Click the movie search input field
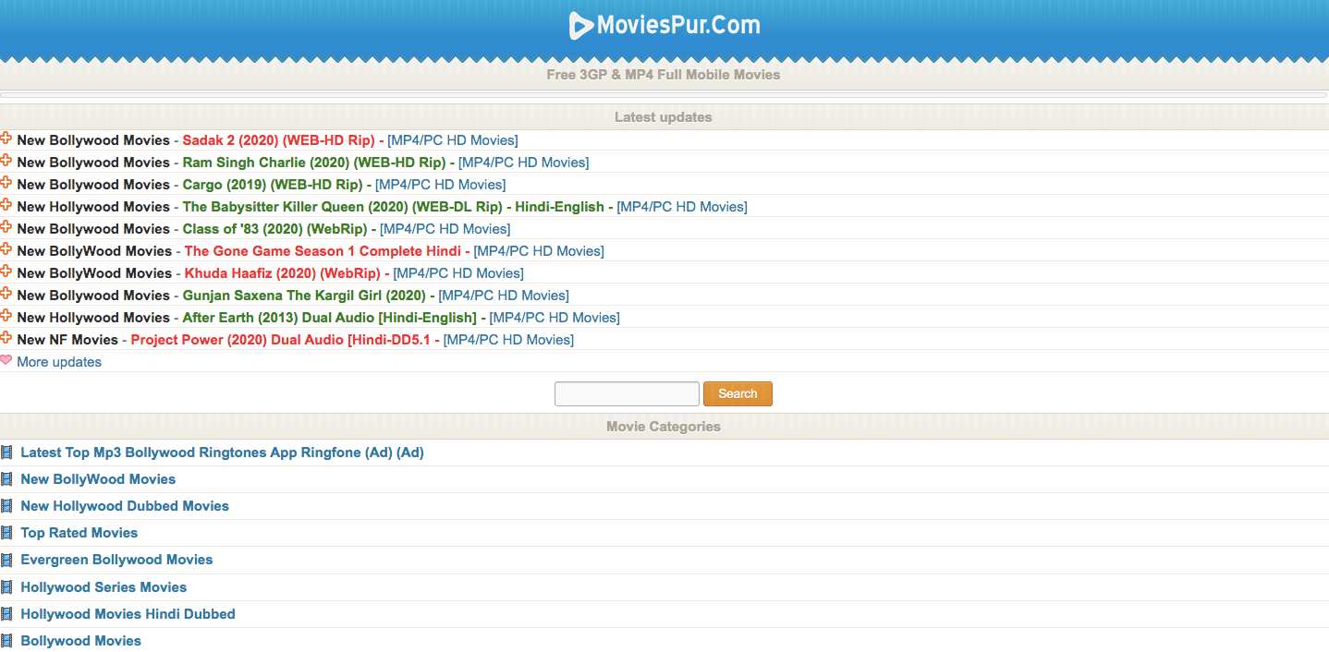The image size is (1329, 652). [x=627, y=393]
